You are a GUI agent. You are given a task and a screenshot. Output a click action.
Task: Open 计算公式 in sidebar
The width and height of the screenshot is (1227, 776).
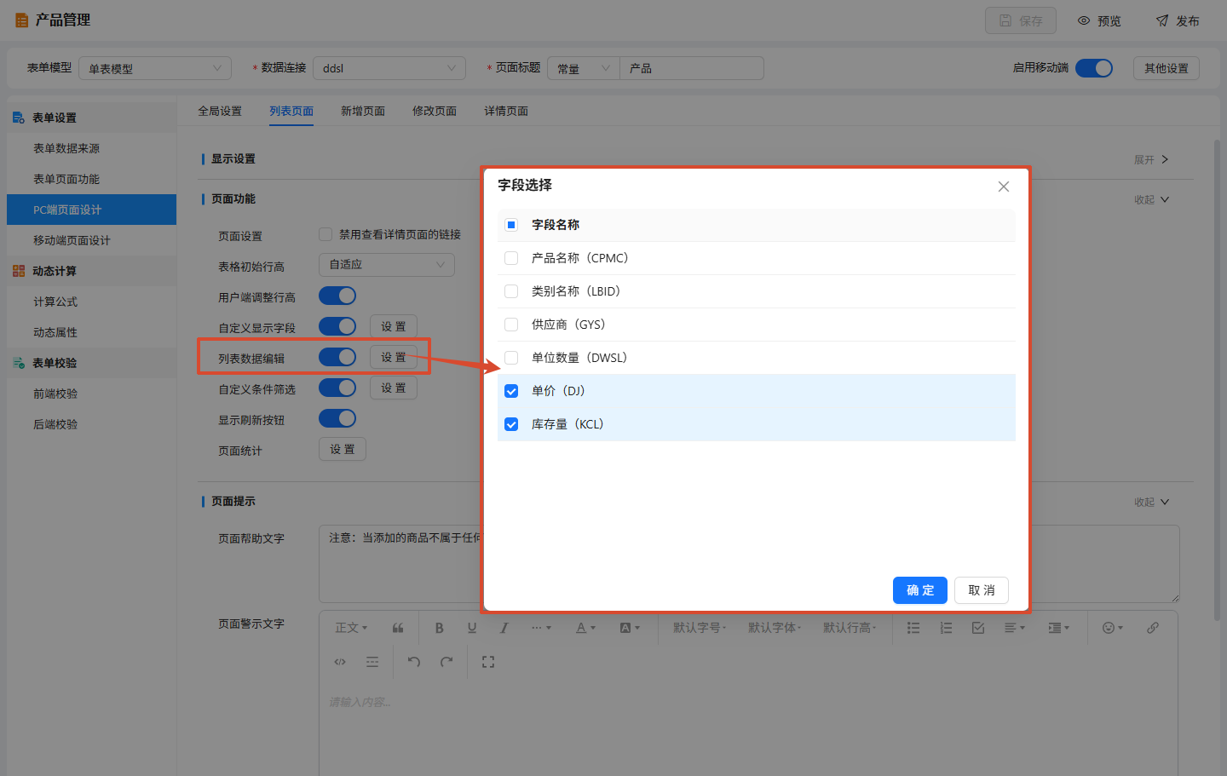[92, 302]
